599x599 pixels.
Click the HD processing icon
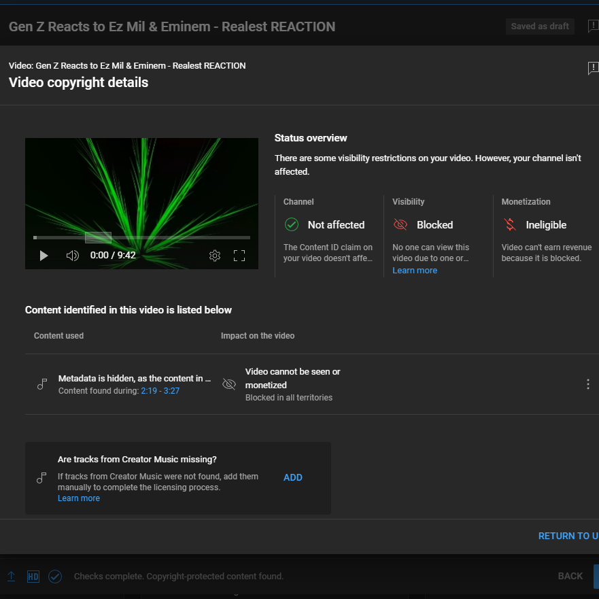click(x=33, y=577)
